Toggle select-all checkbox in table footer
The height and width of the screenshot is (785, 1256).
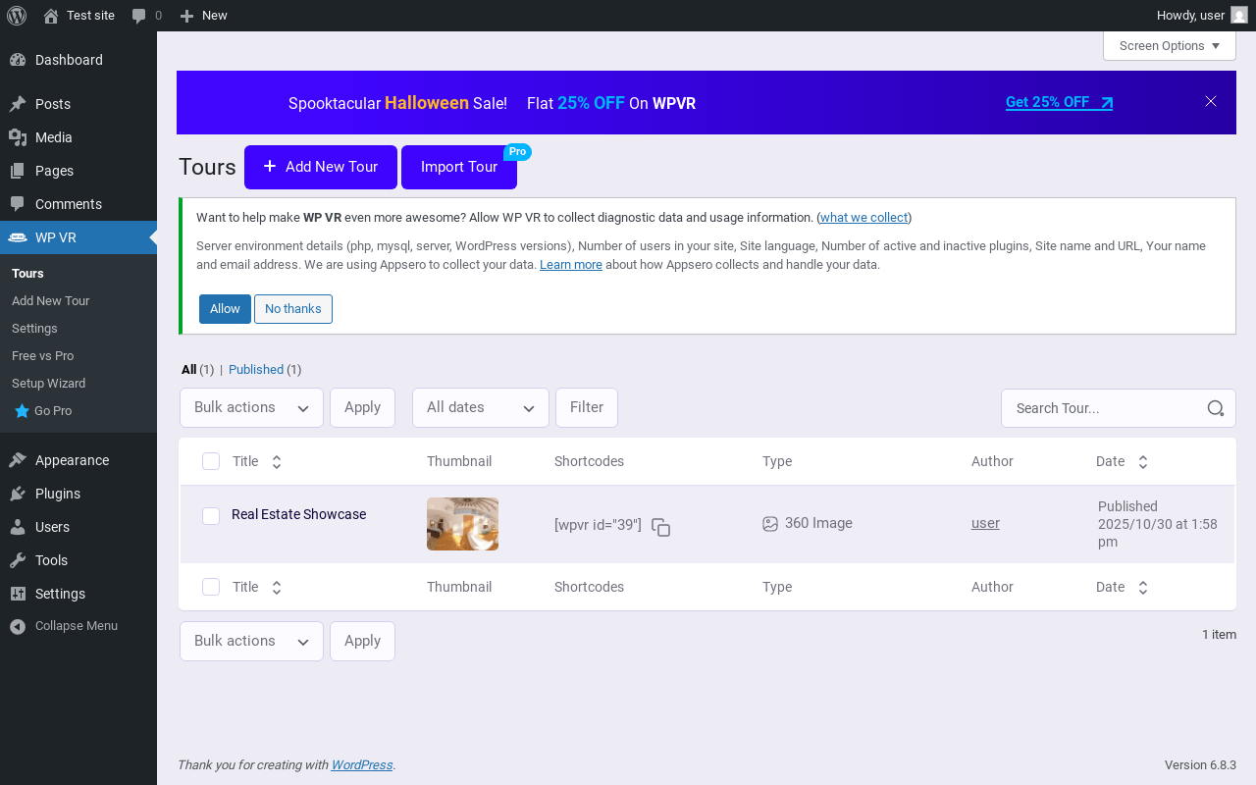(211, 587)
